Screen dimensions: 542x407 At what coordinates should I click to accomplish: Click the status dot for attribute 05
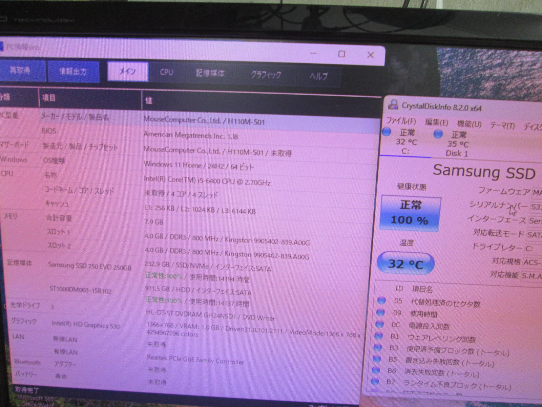pyautogui.click(x=381, y=300)
